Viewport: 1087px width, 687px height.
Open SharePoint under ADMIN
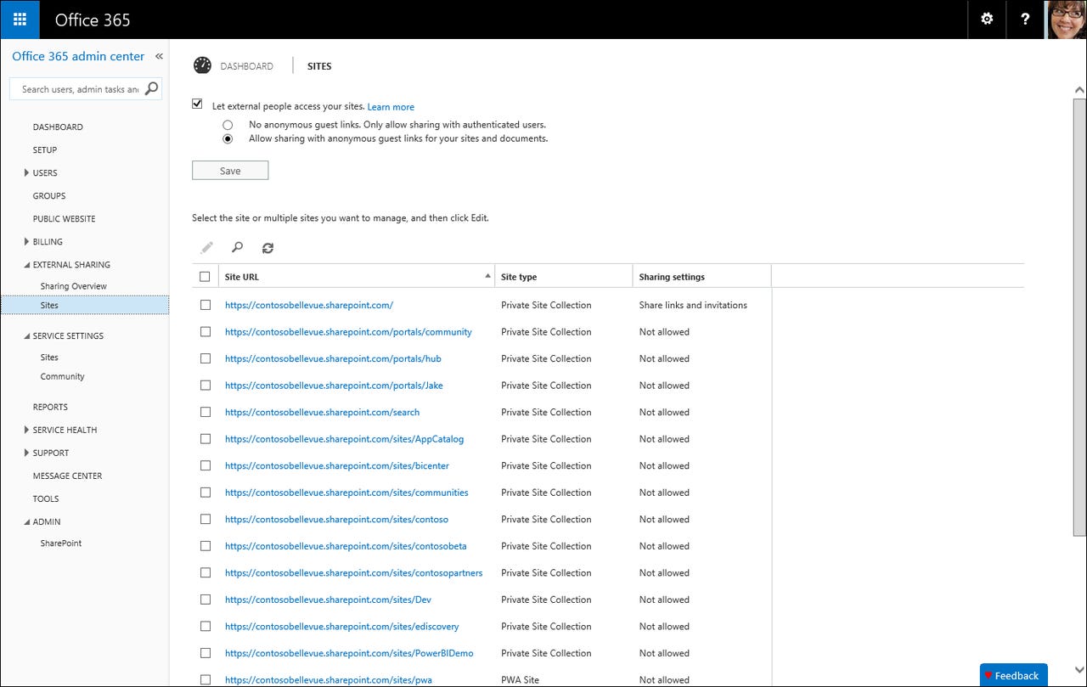point(60,543)
